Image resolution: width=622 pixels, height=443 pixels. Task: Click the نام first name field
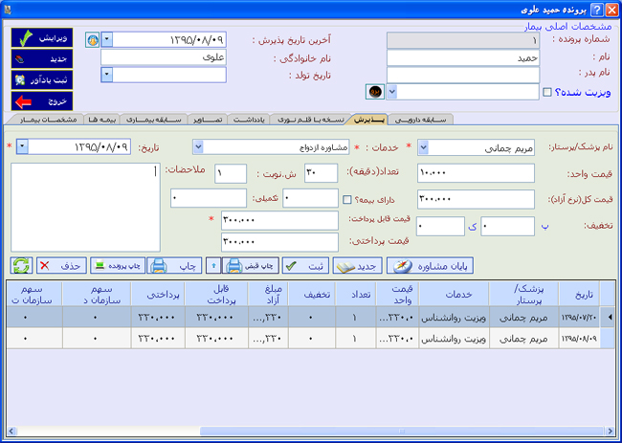click(x=463, y=58)
